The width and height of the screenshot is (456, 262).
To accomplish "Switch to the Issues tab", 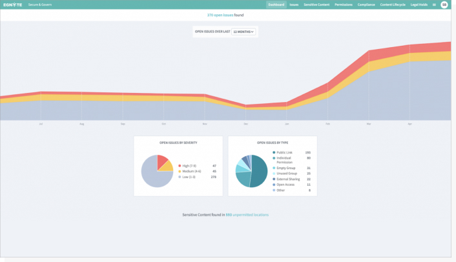I will coord(294,5).
